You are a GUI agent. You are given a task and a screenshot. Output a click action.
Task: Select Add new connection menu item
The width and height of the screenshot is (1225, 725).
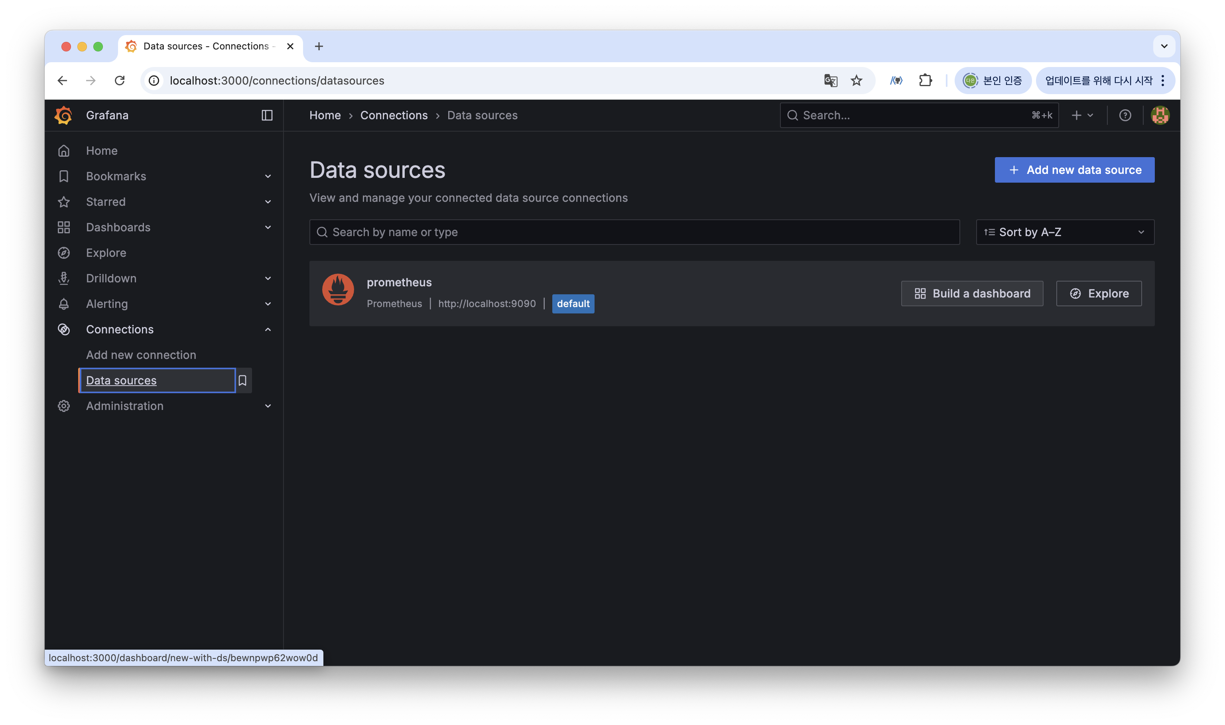coord(141,355)
